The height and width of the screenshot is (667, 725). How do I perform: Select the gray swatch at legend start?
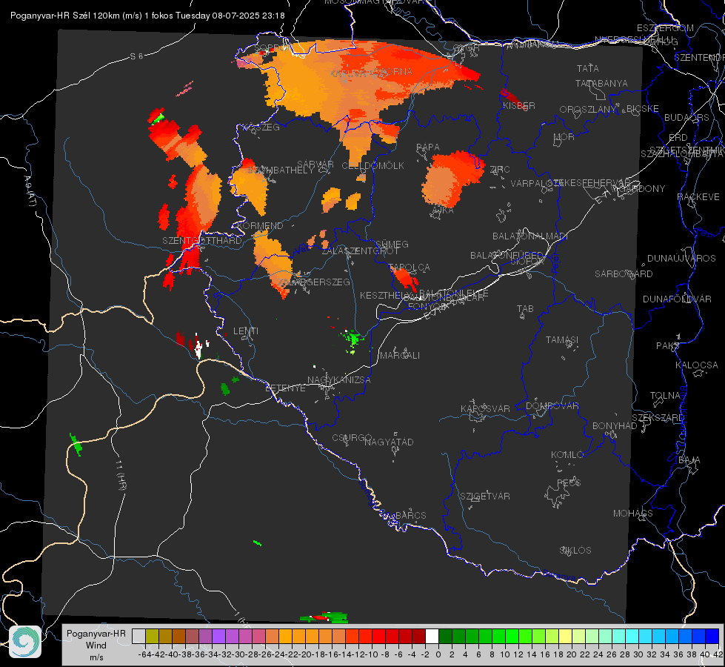(x=138, y=636)
